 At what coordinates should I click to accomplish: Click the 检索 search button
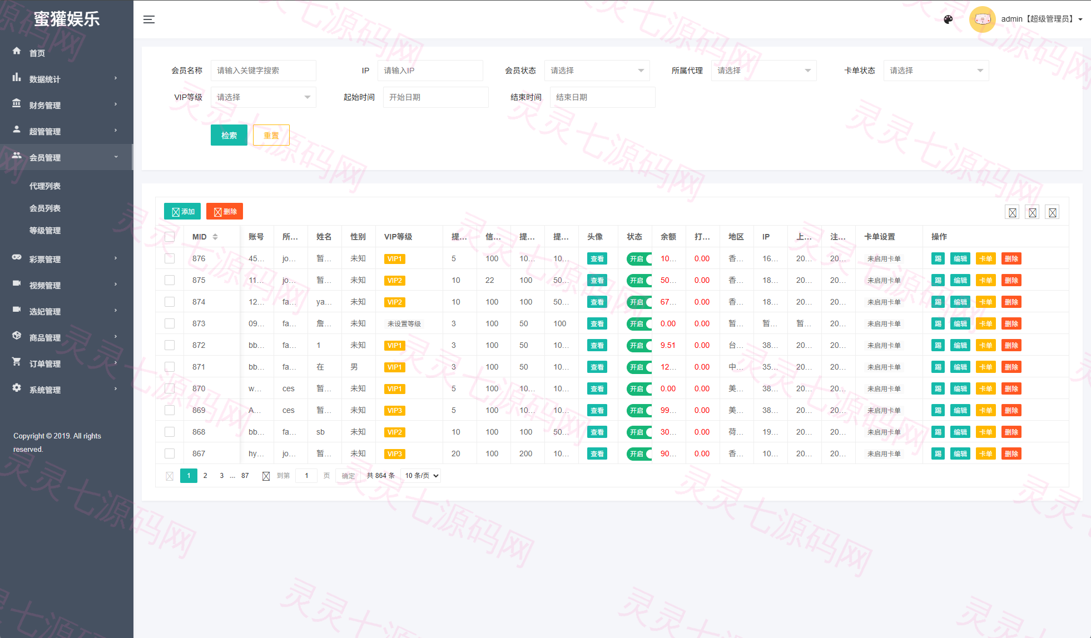tap(229, 136)
